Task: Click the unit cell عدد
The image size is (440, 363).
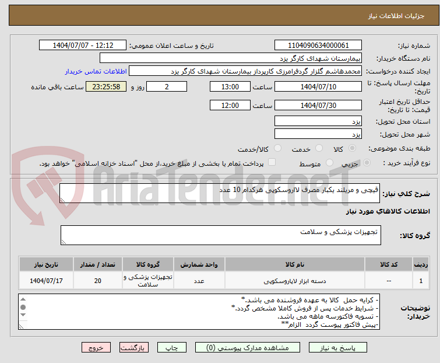Action: (x=199, y=280)
